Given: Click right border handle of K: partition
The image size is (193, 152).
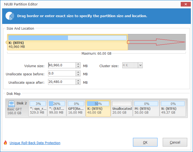Looking at the screenshot, I should (127, 42).
